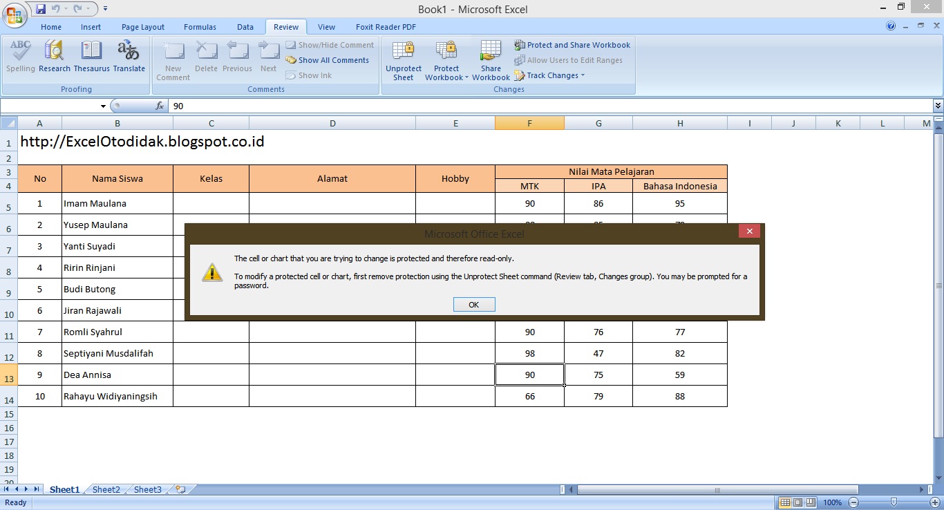Switch to the Insert tab

click(x=91, y=27)
